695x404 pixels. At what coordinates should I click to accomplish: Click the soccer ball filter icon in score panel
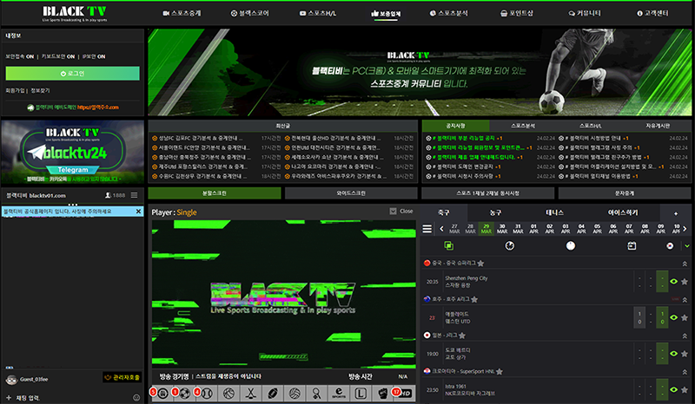pyautogui.click(x=510, y=245)
